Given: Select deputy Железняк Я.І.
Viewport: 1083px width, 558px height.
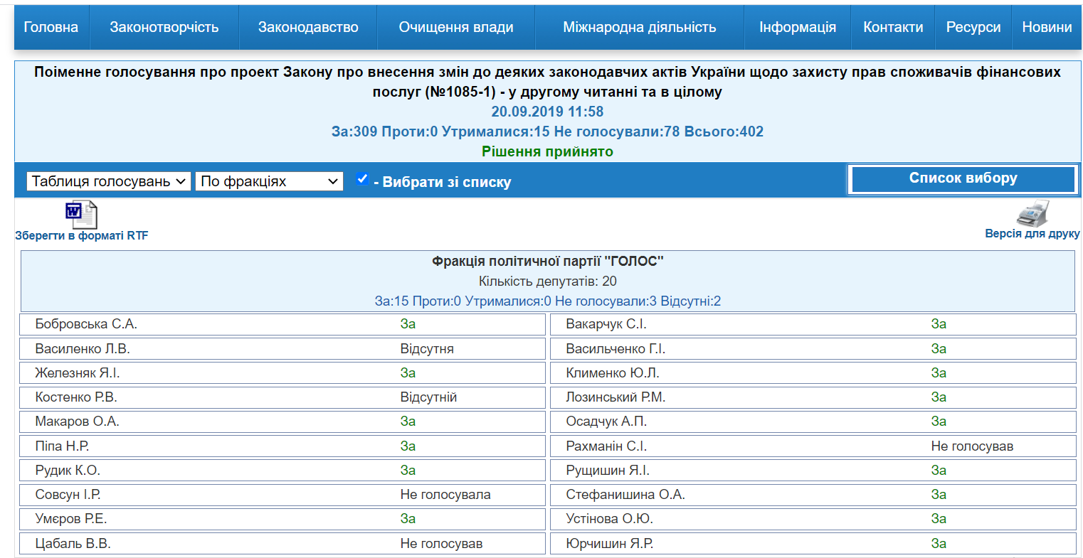Looking at the screenshot, I should click(78, 373).
